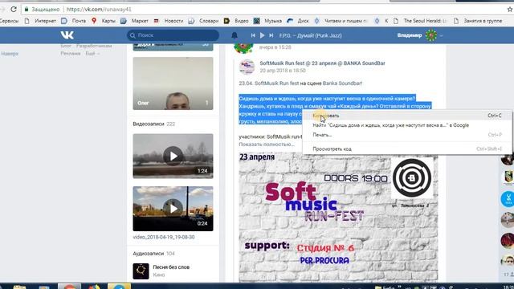The height and width of the screenshot is (289, 514).
Task: Open the Музыка bookmark
Action: [x=267, y=21]
